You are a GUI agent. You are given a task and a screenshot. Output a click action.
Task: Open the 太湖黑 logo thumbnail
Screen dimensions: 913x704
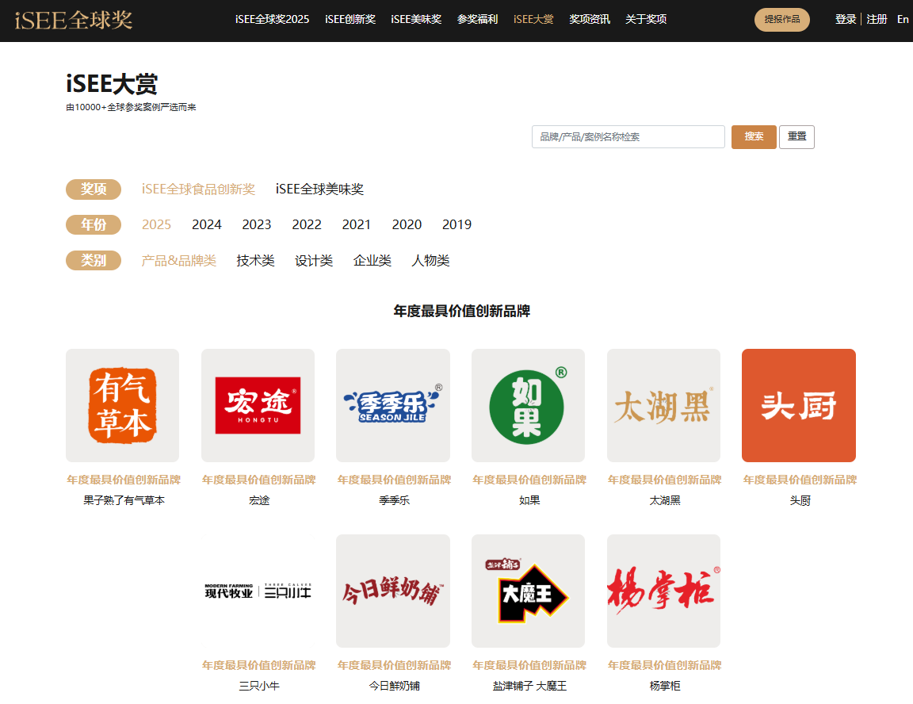tap(664, 405)
